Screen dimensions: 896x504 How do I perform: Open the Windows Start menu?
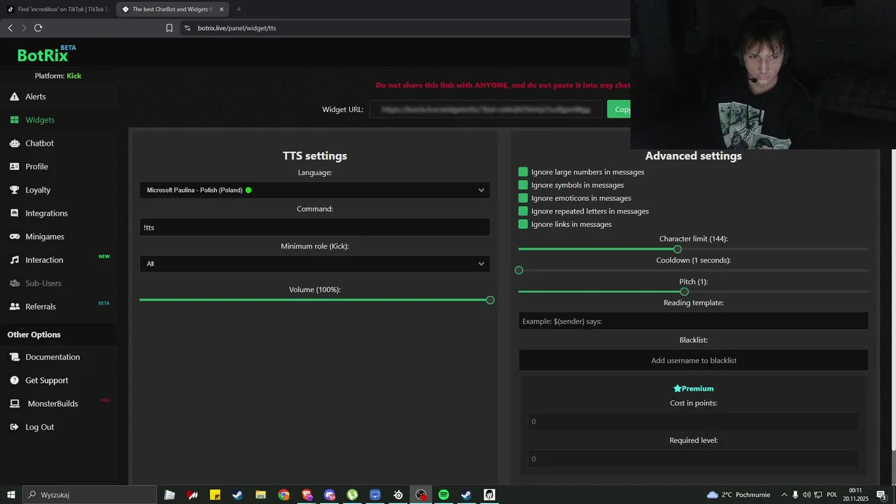[x=11, y=495]
